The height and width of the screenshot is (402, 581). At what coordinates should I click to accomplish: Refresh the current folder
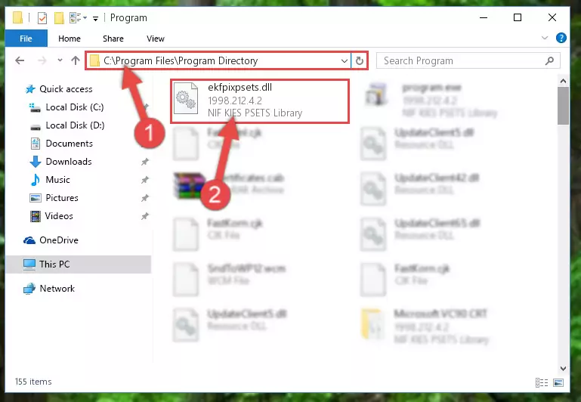point(360,60)
